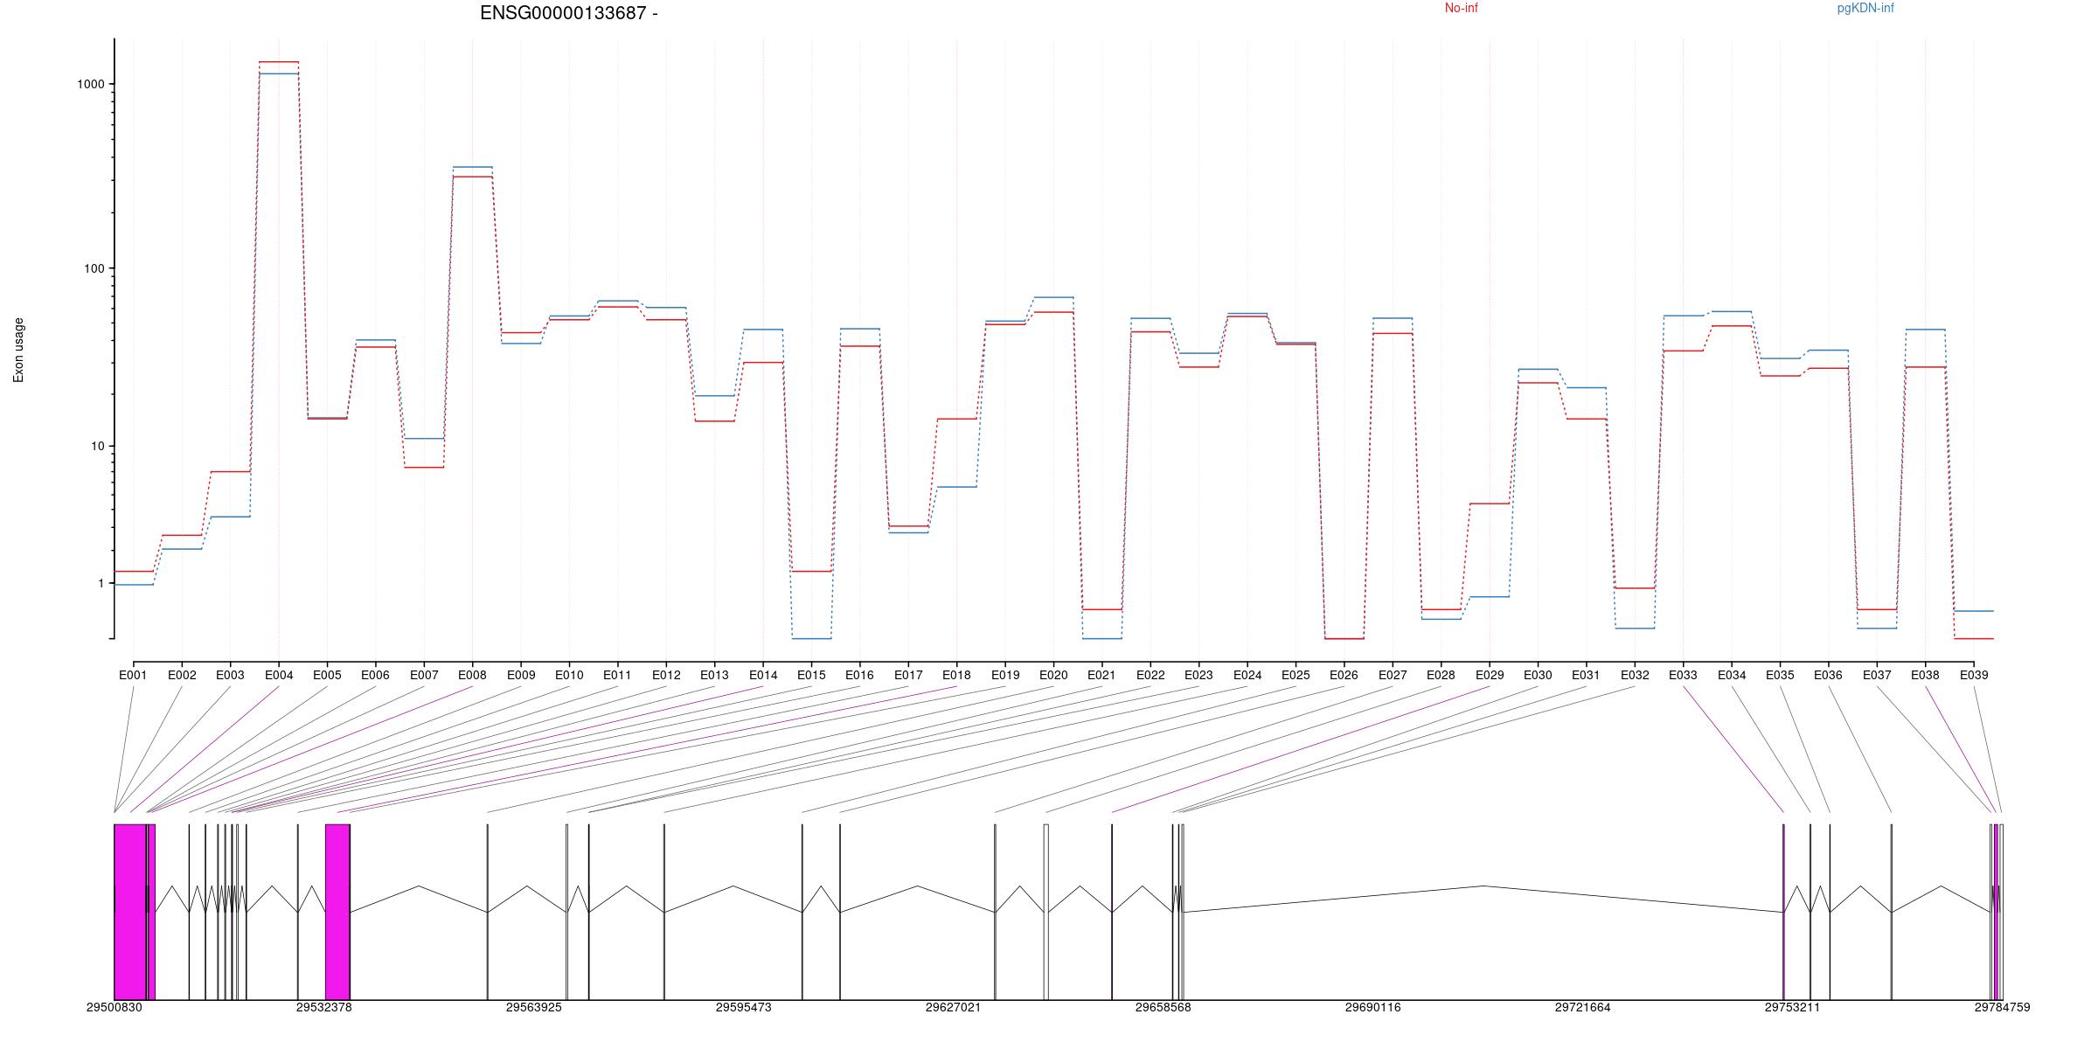
Task: Select exon label E026
Action: coord(1344,675)
